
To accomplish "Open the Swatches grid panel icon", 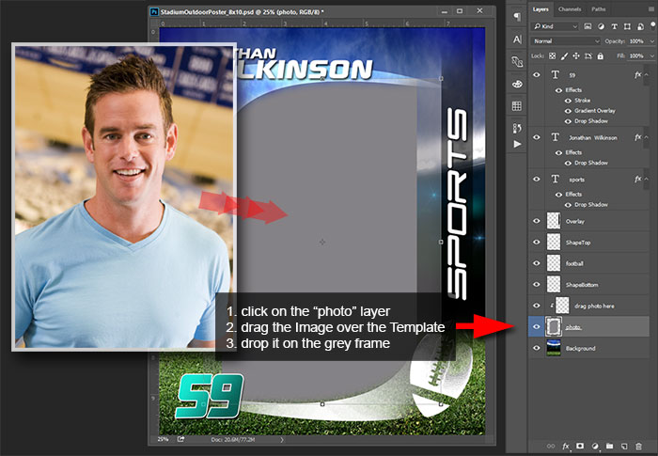I will click(517, 106).
